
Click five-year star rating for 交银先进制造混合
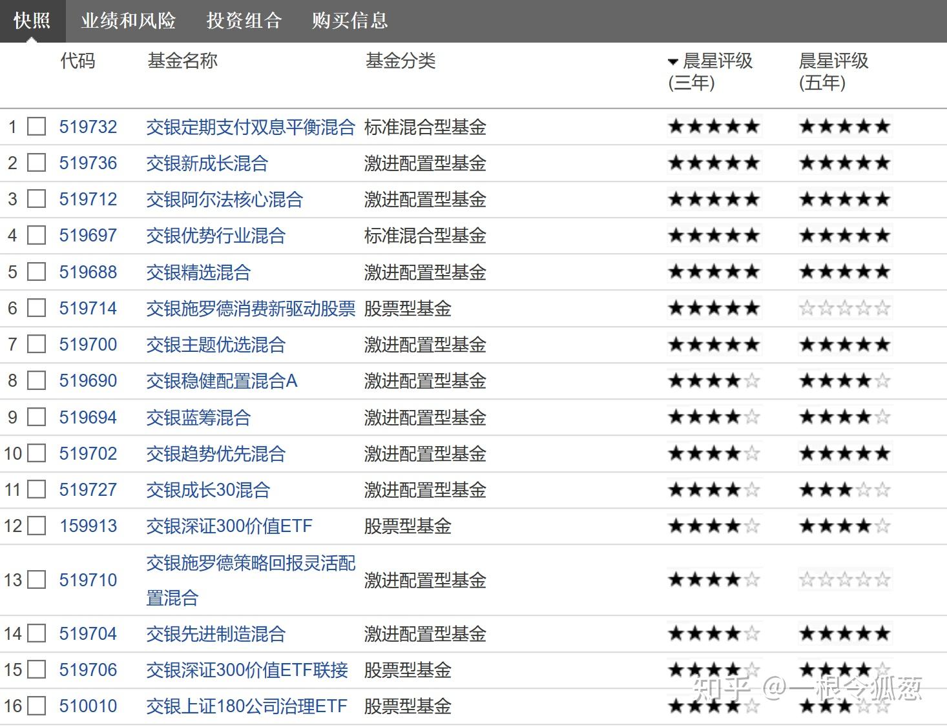[x=845, y=633]
